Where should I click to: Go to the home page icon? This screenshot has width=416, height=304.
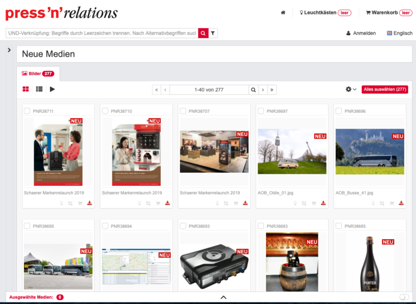283,12
